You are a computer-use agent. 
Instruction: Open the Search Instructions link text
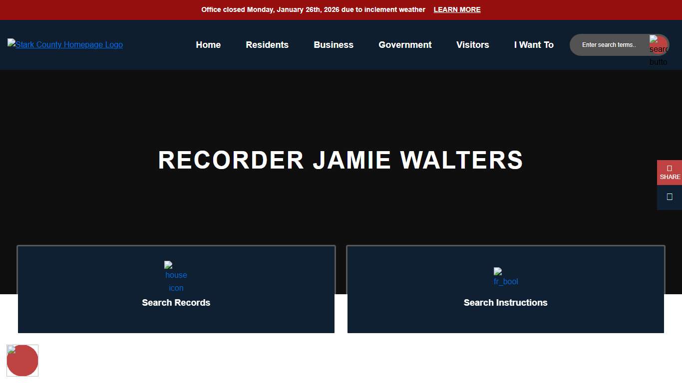(x=505, y=303)
